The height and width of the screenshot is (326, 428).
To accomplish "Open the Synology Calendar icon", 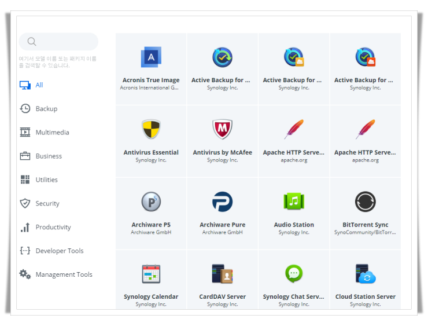I will click(x=151, y=274).
